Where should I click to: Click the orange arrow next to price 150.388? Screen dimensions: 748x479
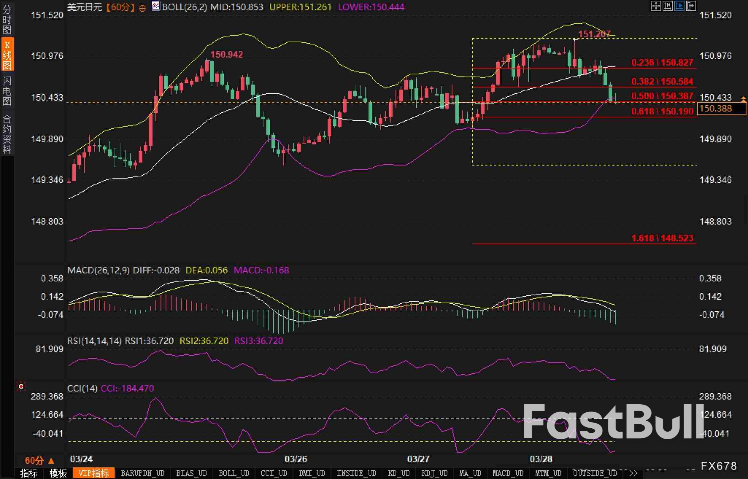click(743, 99)
